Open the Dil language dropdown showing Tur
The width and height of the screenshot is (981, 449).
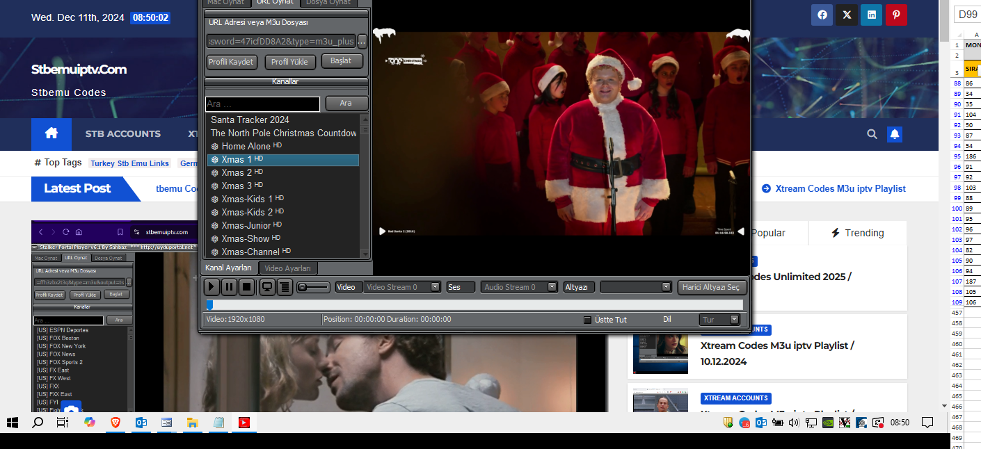coord(720,320)
